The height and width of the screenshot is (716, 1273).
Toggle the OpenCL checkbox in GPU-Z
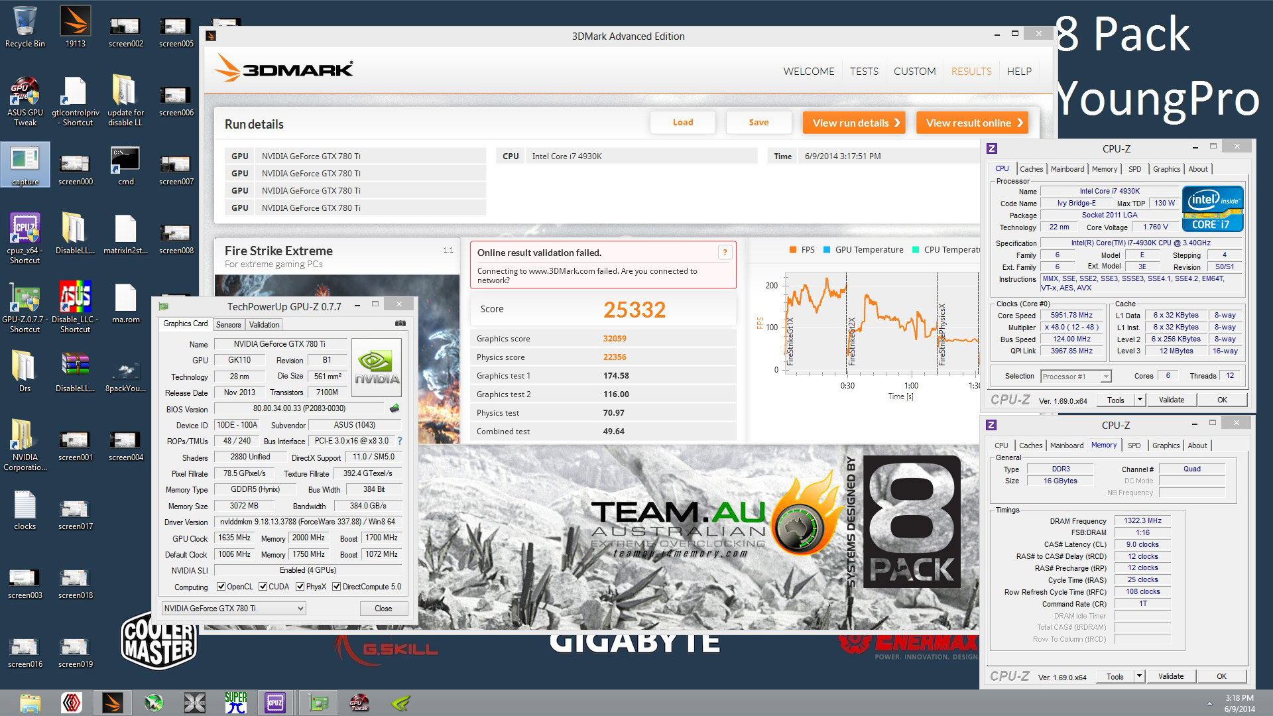221,587
